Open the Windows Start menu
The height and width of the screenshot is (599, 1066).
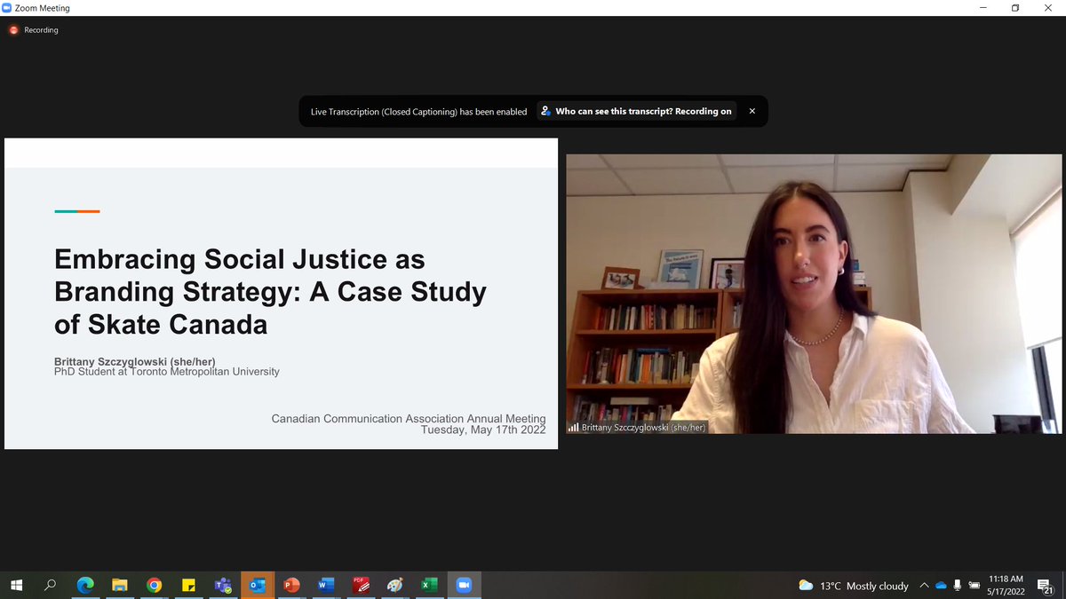coord(16,585)
